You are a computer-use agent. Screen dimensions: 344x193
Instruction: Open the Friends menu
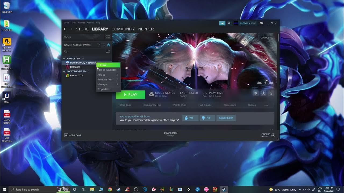(x=81, y=23)
